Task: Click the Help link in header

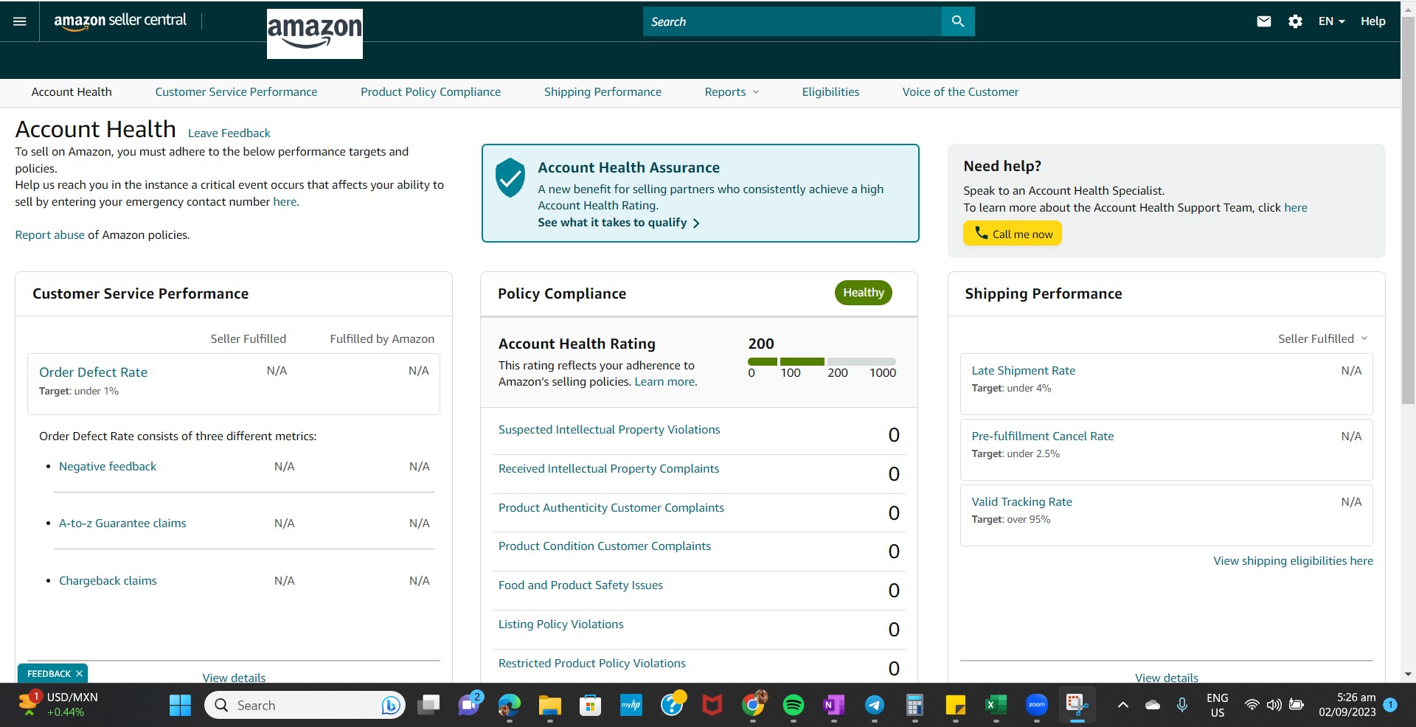Action: [x=1373, y=21]
